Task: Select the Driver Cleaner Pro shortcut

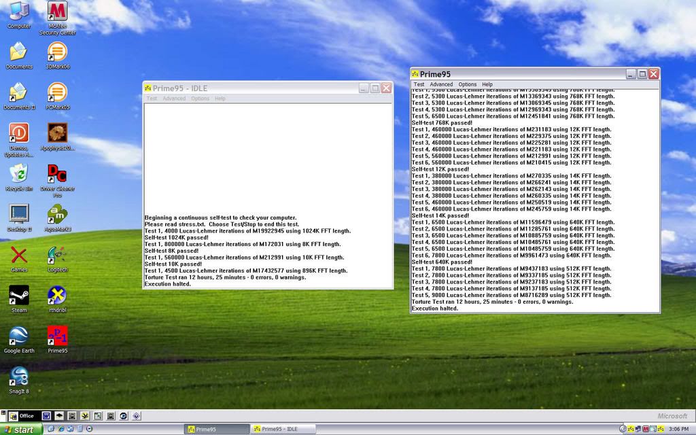Action: [x=57, y=181]
